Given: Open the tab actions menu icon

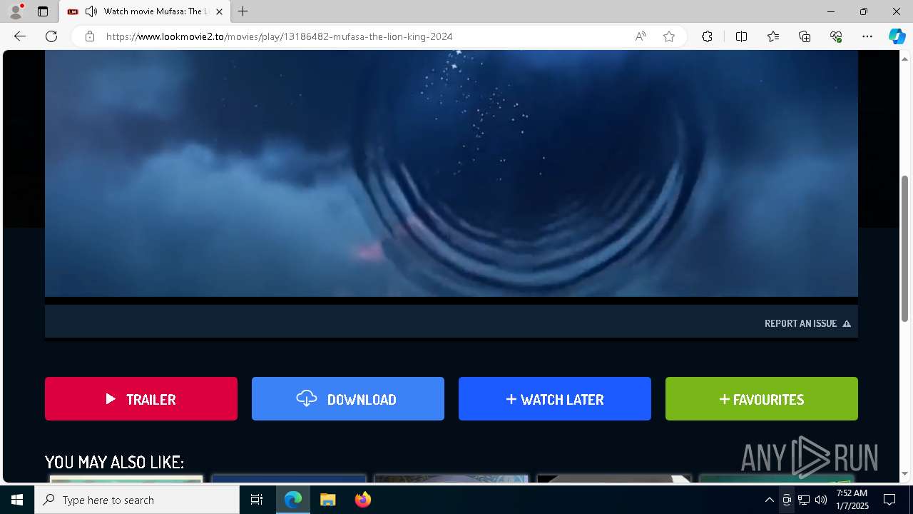Looking at the screenshot, I should click(43, 11).
